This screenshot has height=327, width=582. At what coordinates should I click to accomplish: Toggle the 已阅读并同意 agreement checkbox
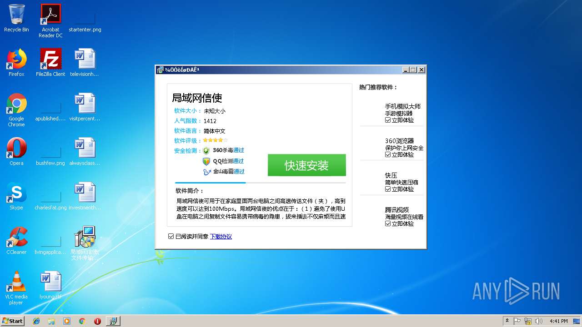(x=171, y=236)
